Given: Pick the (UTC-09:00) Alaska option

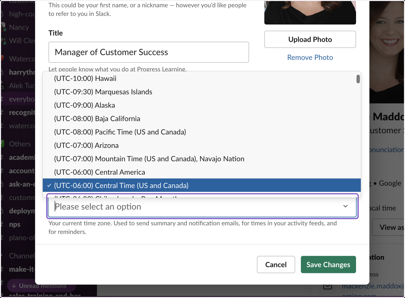Looking at the screenshot, I should [201, 105].
